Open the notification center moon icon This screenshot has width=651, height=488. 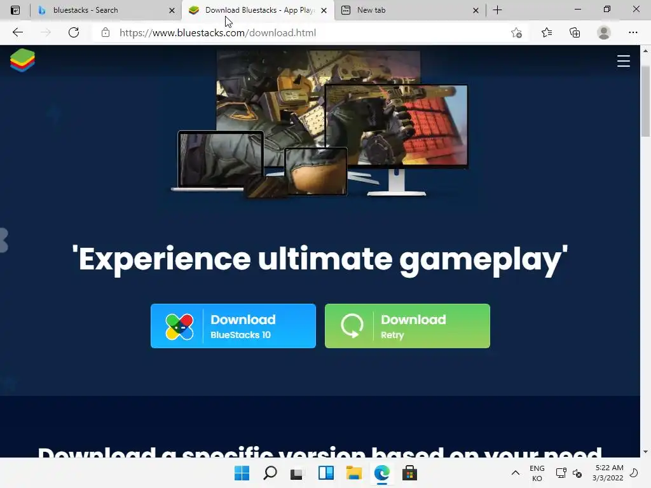[634, 473]
